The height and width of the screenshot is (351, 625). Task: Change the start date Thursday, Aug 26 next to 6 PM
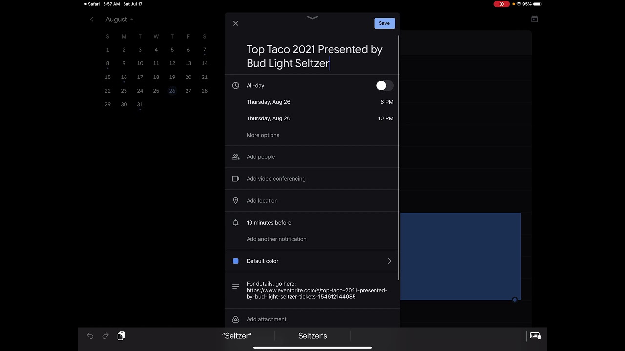[269, 102]
